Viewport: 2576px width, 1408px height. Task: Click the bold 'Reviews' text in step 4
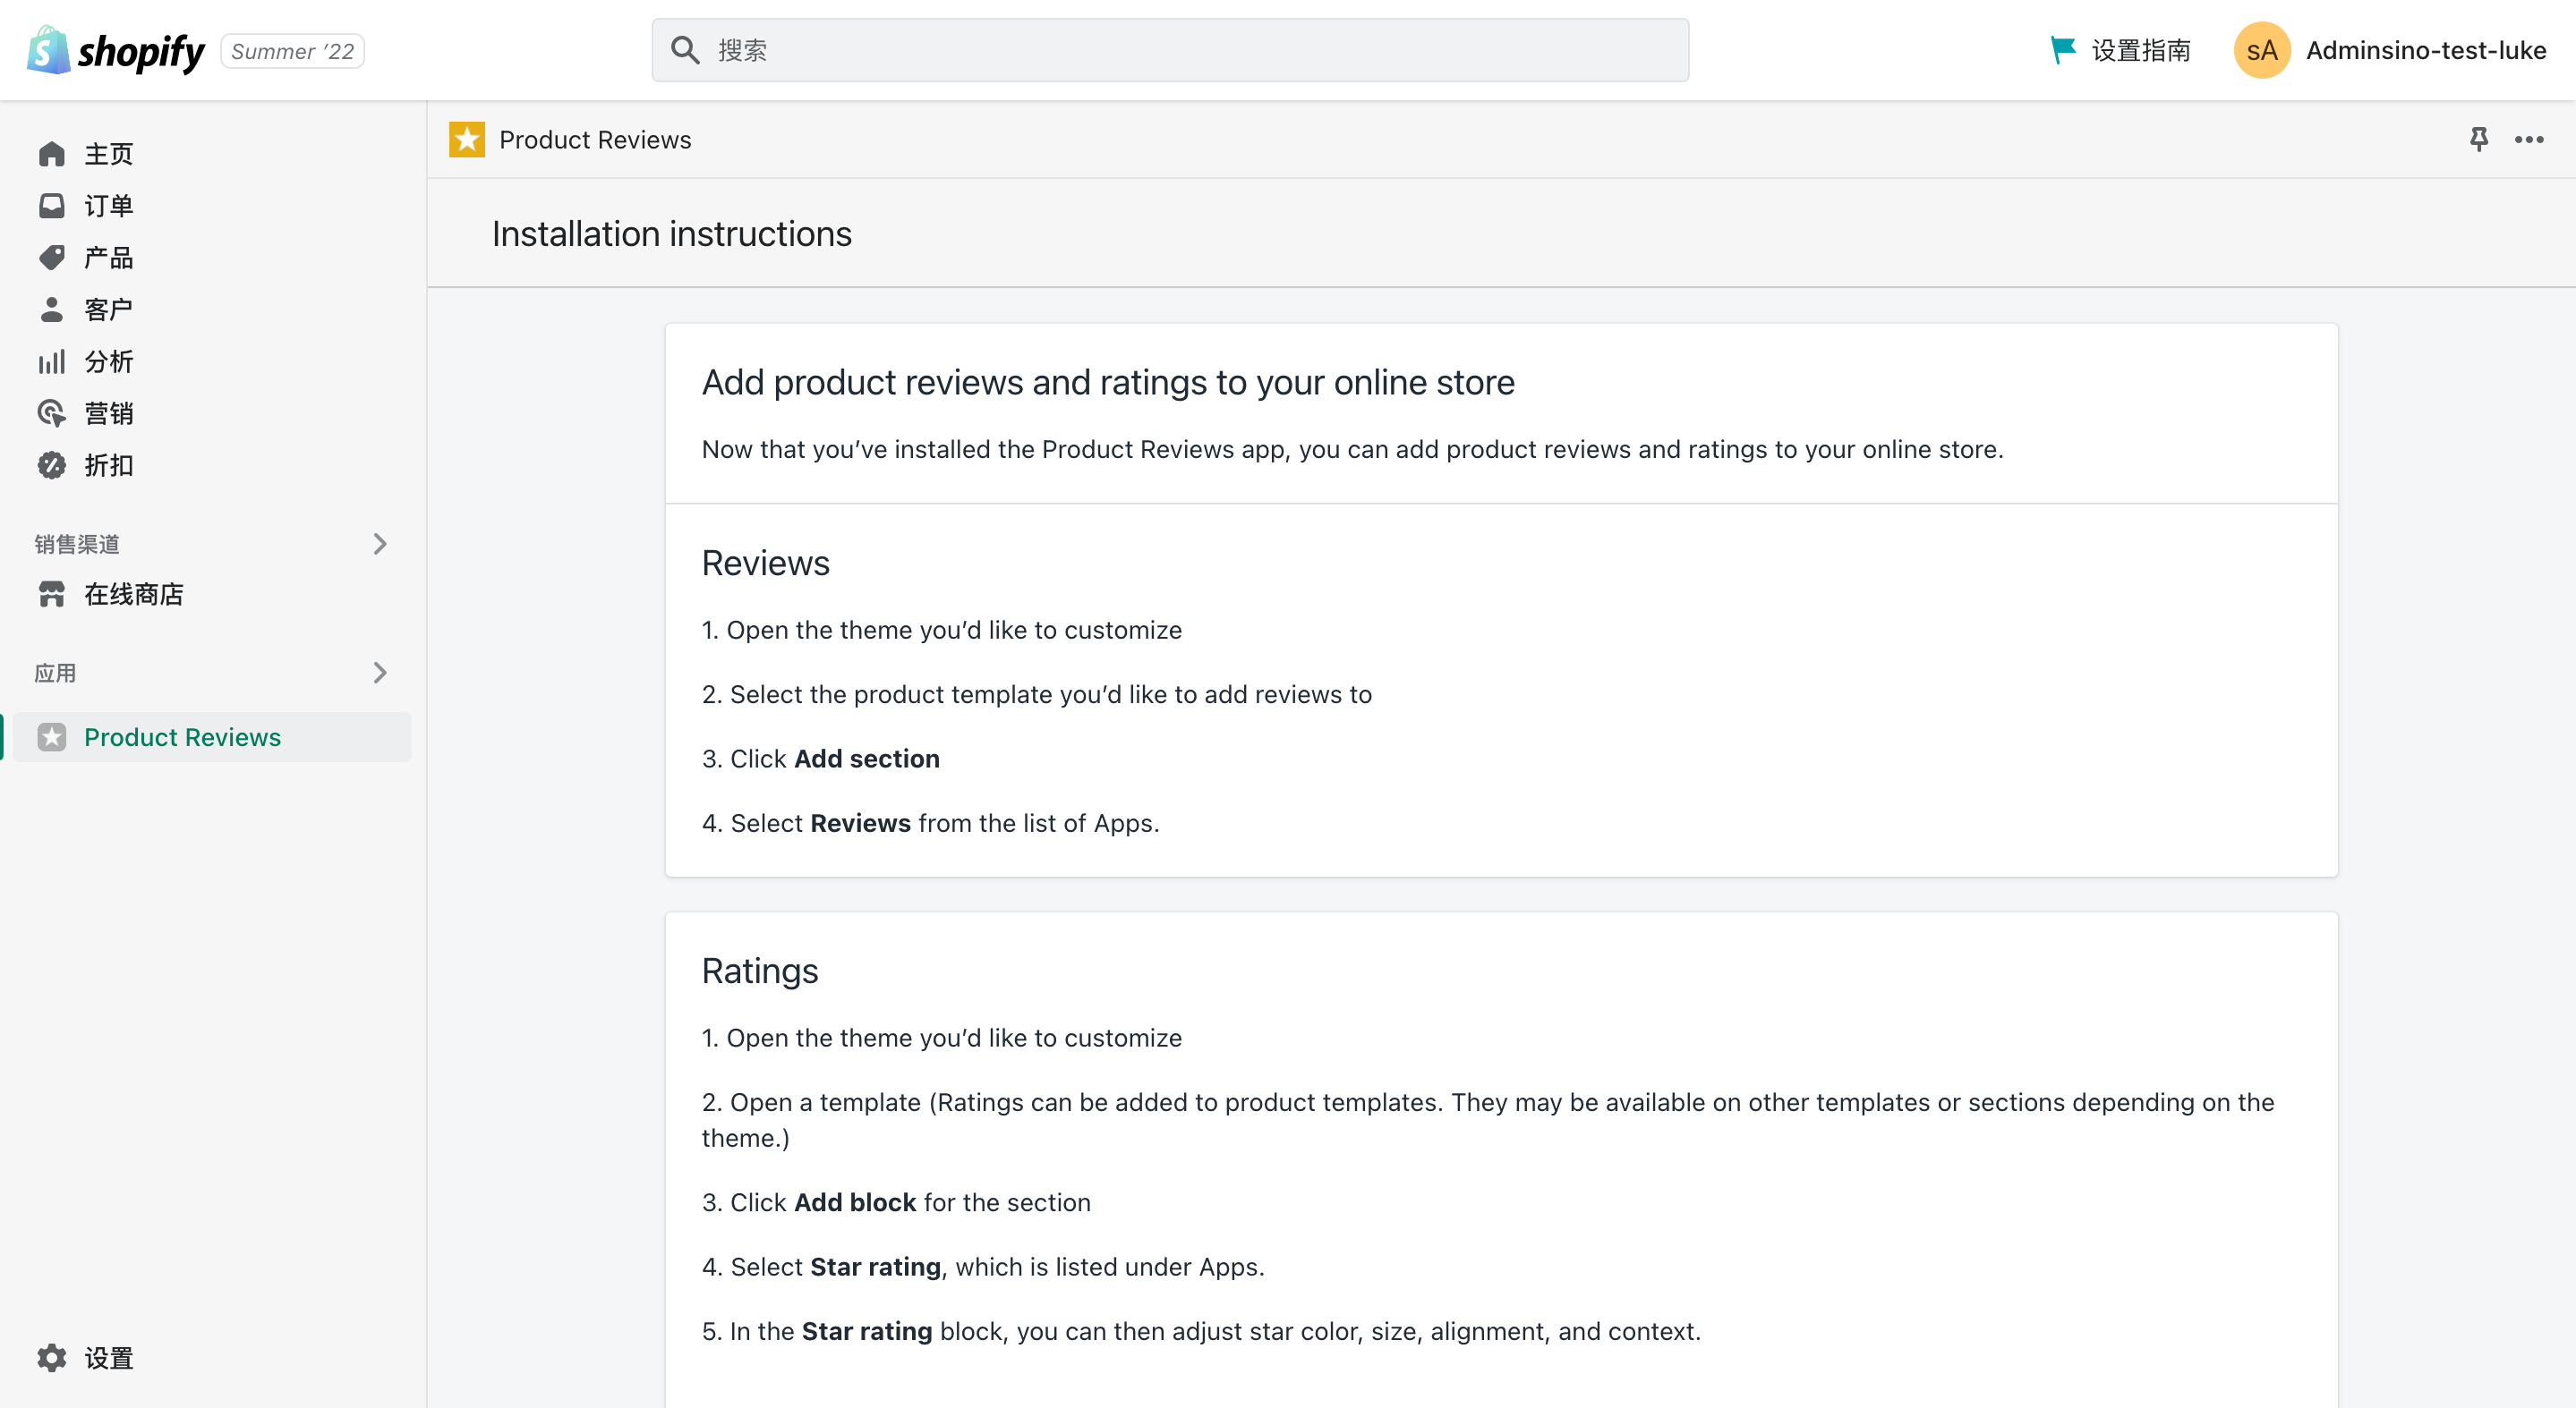coord(860,823)
